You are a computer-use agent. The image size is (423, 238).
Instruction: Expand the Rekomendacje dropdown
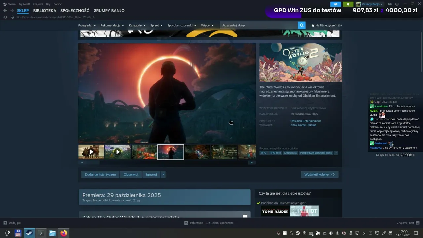(x=112, y=25)
